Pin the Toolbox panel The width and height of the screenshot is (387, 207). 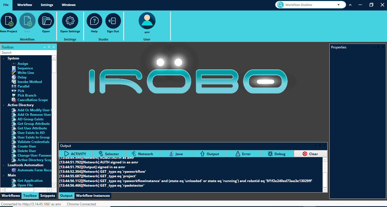[49, 47]
